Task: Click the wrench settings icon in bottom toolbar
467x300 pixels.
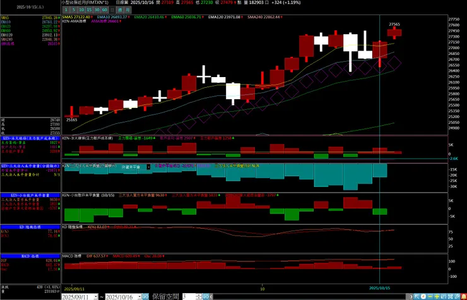Action: click(457, 297)
